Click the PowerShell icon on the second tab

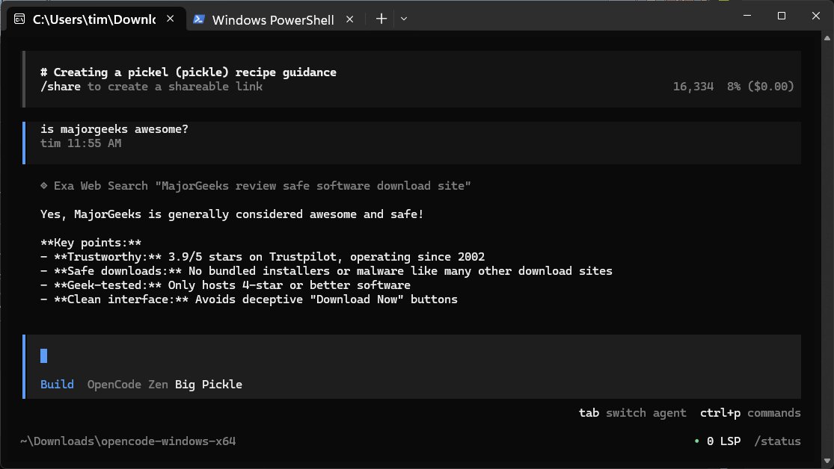click(199, 19)
